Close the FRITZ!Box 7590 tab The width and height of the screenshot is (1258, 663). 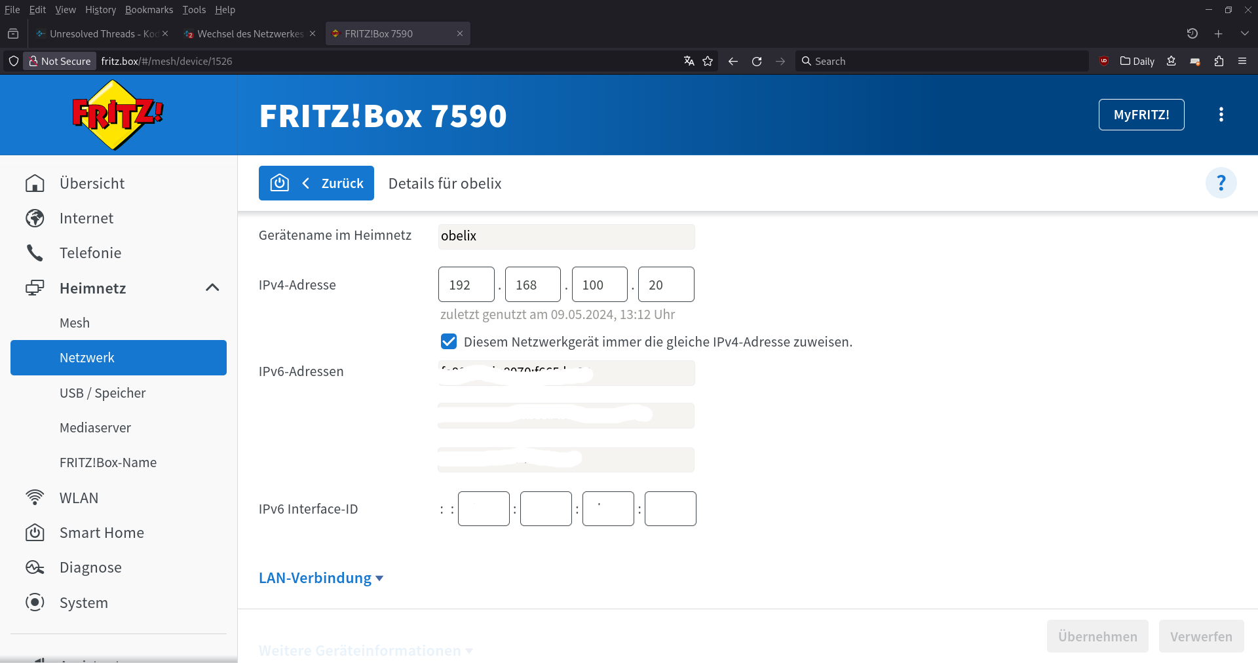(460, 33)
